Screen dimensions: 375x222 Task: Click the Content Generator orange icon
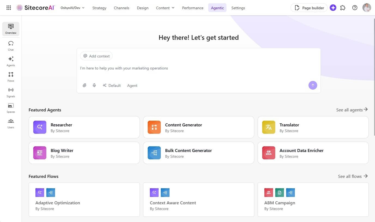[154, 127]
